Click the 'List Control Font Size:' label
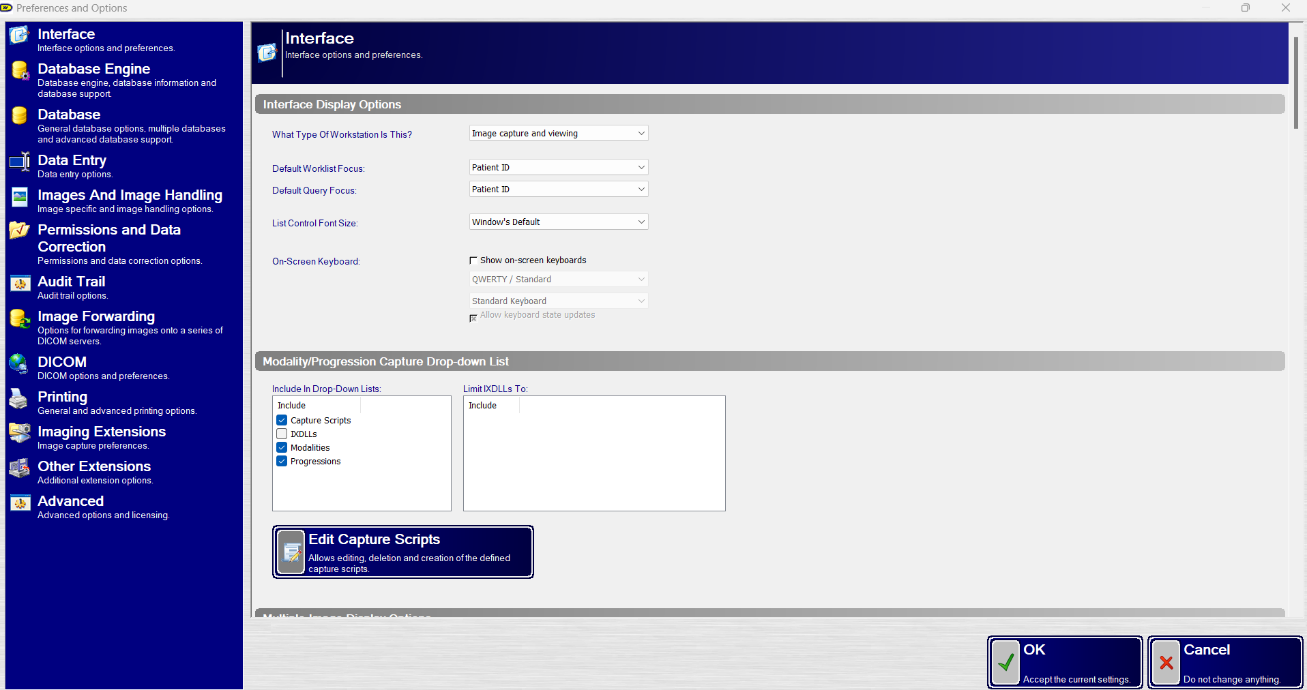The width and height of the screenshot is (1307, 690). click(315, 224)
